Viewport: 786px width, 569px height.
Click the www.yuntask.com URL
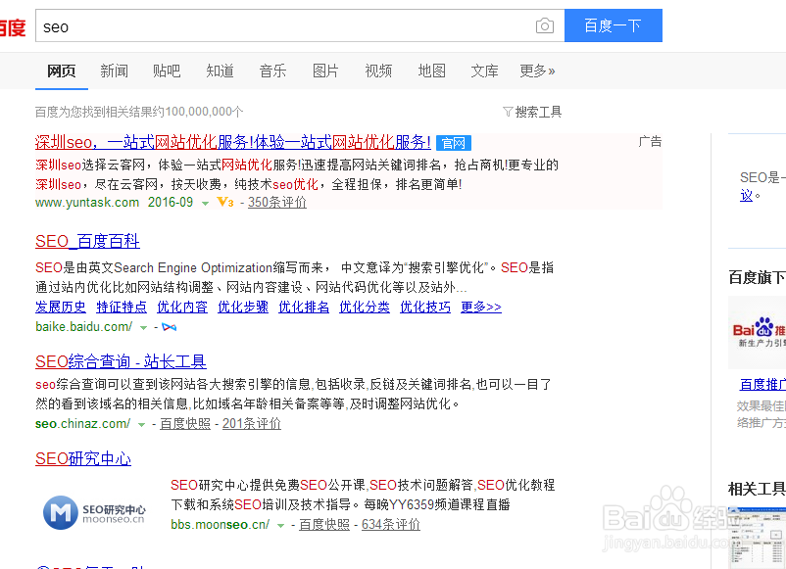point(87,203)
